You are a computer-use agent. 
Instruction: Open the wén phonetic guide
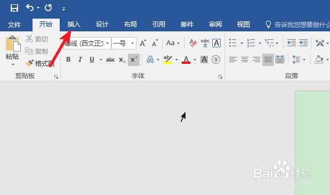pos(205,43)
